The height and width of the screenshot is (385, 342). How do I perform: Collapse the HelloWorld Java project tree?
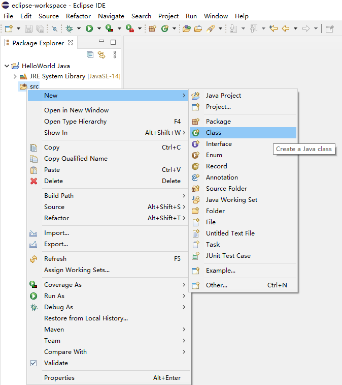pyautogui.click(x=7, y=66)
